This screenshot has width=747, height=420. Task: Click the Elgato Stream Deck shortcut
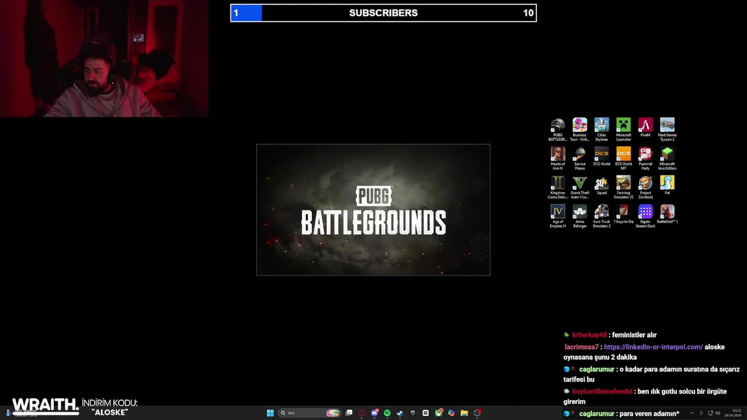(645, 216)
